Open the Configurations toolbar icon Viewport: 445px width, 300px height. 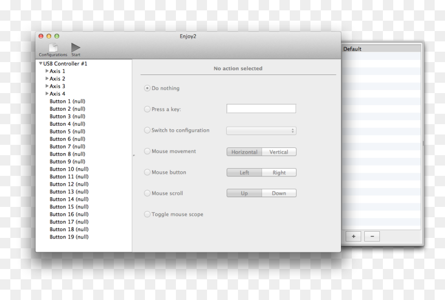pyautogui.click(x=53, y=48)
